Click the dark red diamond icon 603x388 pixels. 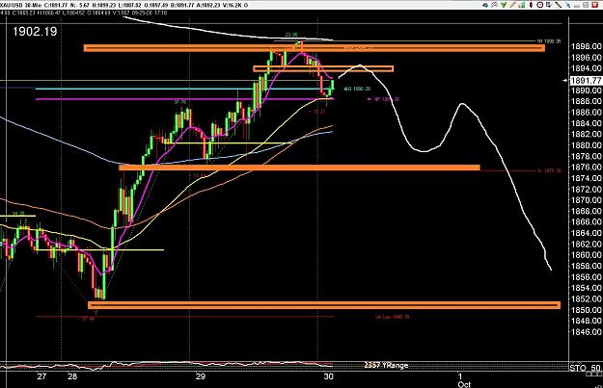(531, 5)
